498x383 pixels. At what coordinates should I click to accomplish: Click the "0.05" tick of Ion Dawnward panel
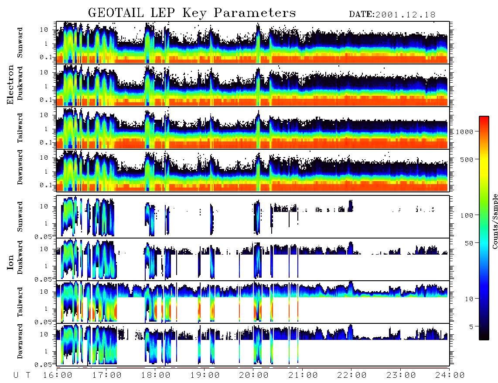[x=43, y=365]
